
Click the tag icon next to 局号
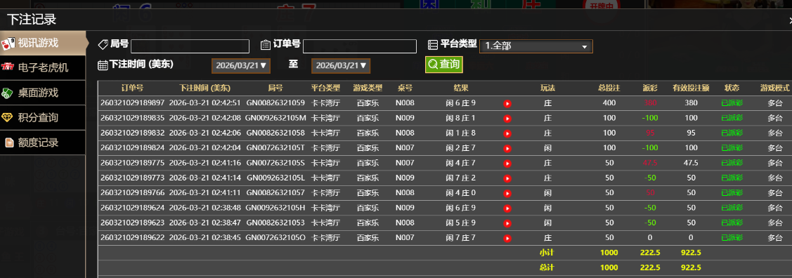103,45
